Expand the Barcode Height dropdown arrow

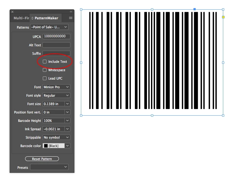[x=68, y=121]
